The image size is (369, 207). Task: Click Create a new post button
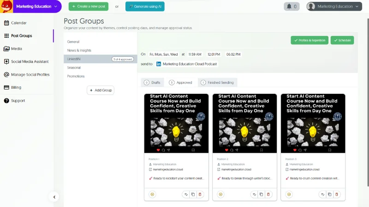(x=89, y=6)
